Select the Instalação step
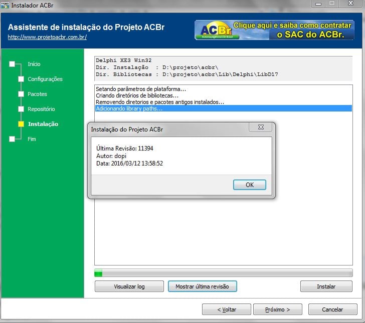 [43, 124]
